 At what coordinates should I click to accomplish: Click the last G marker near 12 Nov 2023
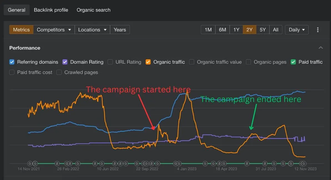[x=304, y=163]
